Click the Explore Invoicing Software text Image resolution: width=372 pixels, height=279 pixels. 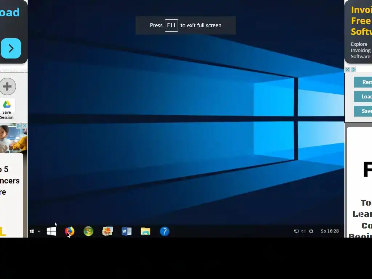click(x=361, y=50)
